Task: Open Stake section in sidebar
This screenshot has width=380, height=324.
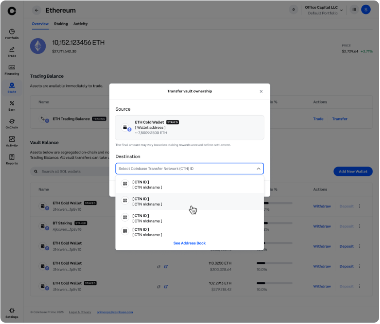Action: tap(12, 88)
